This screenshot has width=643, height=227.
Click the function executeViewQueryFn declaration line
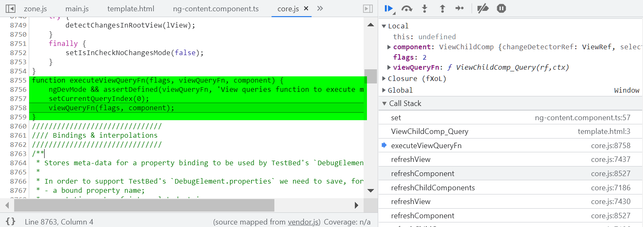(158, 80)
